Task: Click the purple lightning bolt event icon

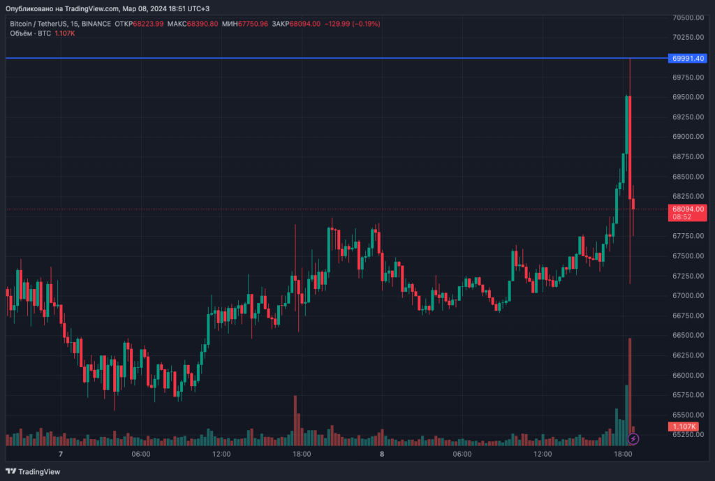Action: click(633, 438)
